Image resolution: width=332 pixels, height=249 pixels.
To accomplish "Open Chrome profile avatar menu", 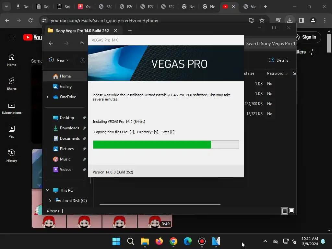I will click(x=313, y=20).
